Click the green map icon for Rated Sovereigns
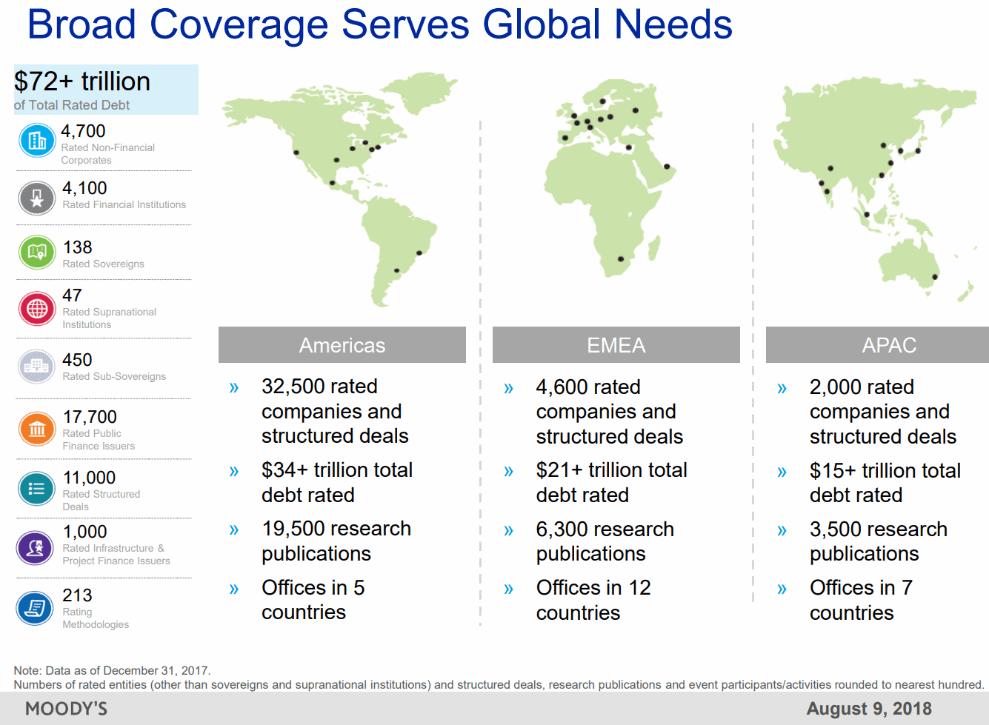Screen dimensions: 989x725 tap(37, 253)
